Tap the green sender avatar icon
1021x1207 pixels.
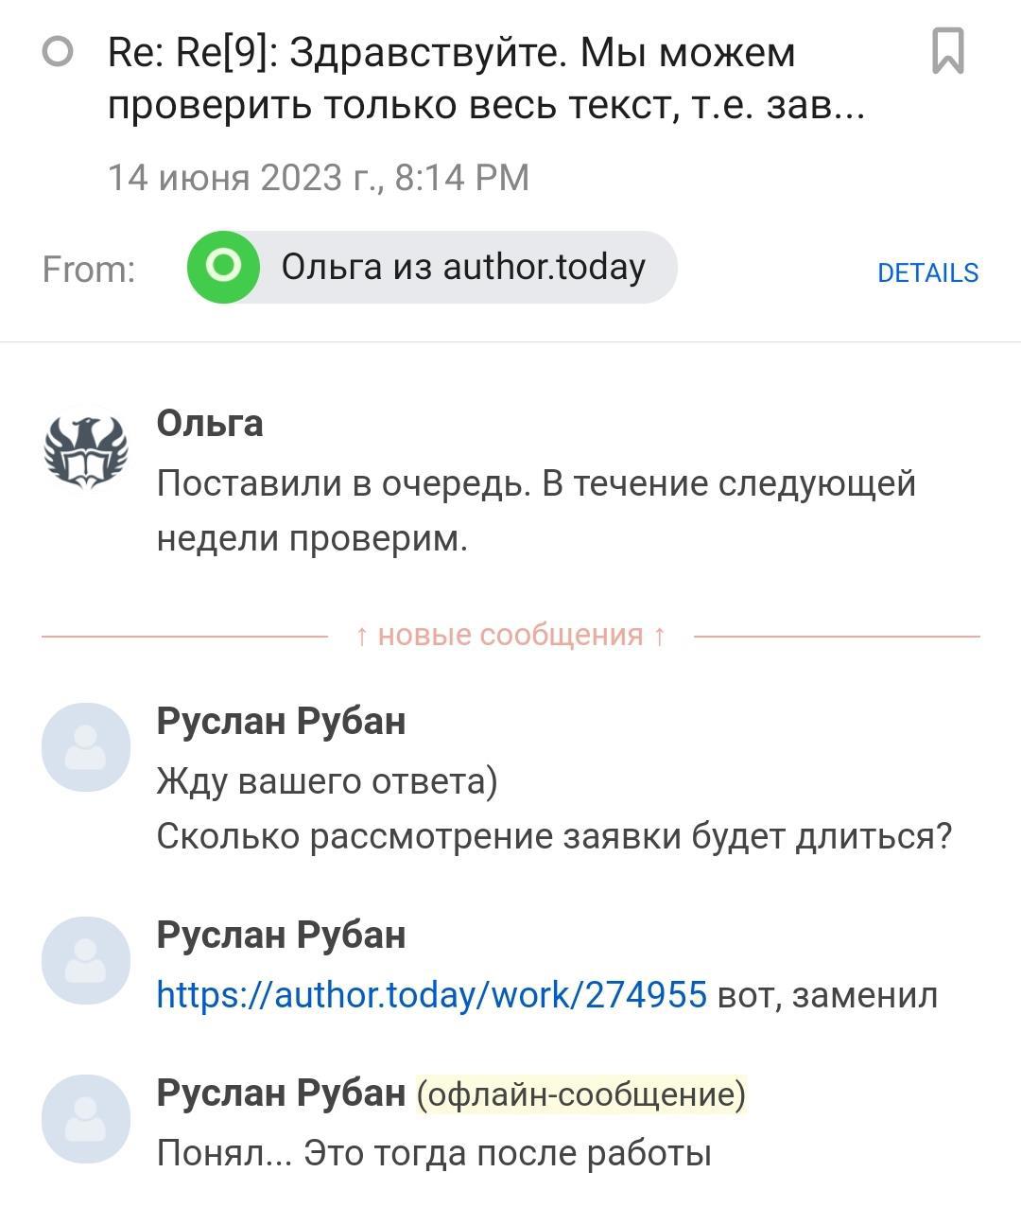224,268
